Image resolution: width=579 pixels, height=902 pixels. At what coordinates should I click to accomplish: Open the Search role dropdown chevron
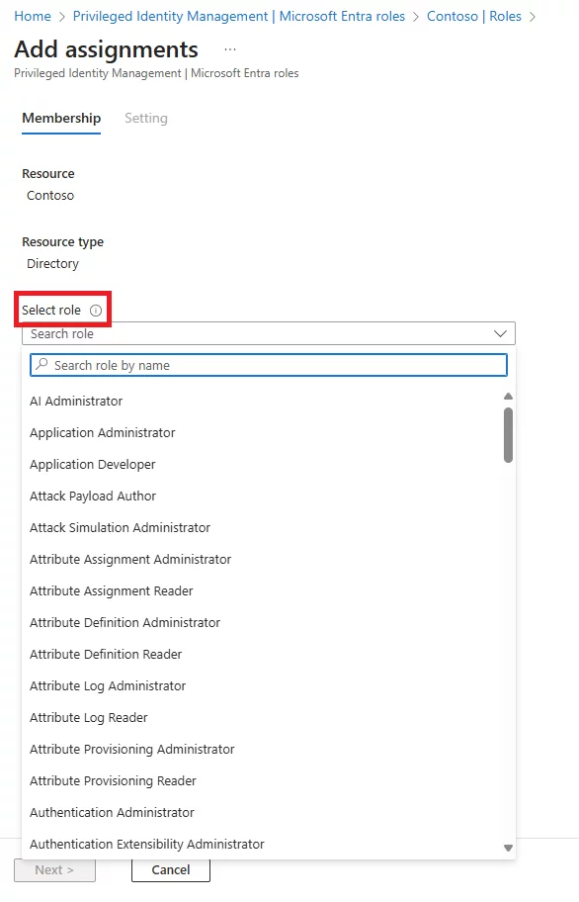500,333
